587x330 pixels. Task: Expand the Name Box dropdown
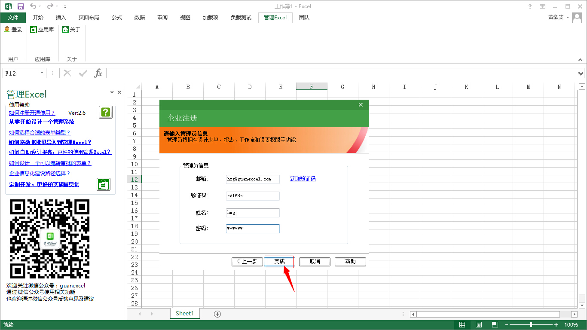[x=42, y=73]
